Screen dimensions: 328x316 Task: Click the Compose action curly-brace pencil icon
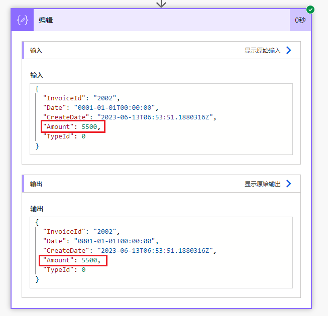23,20
